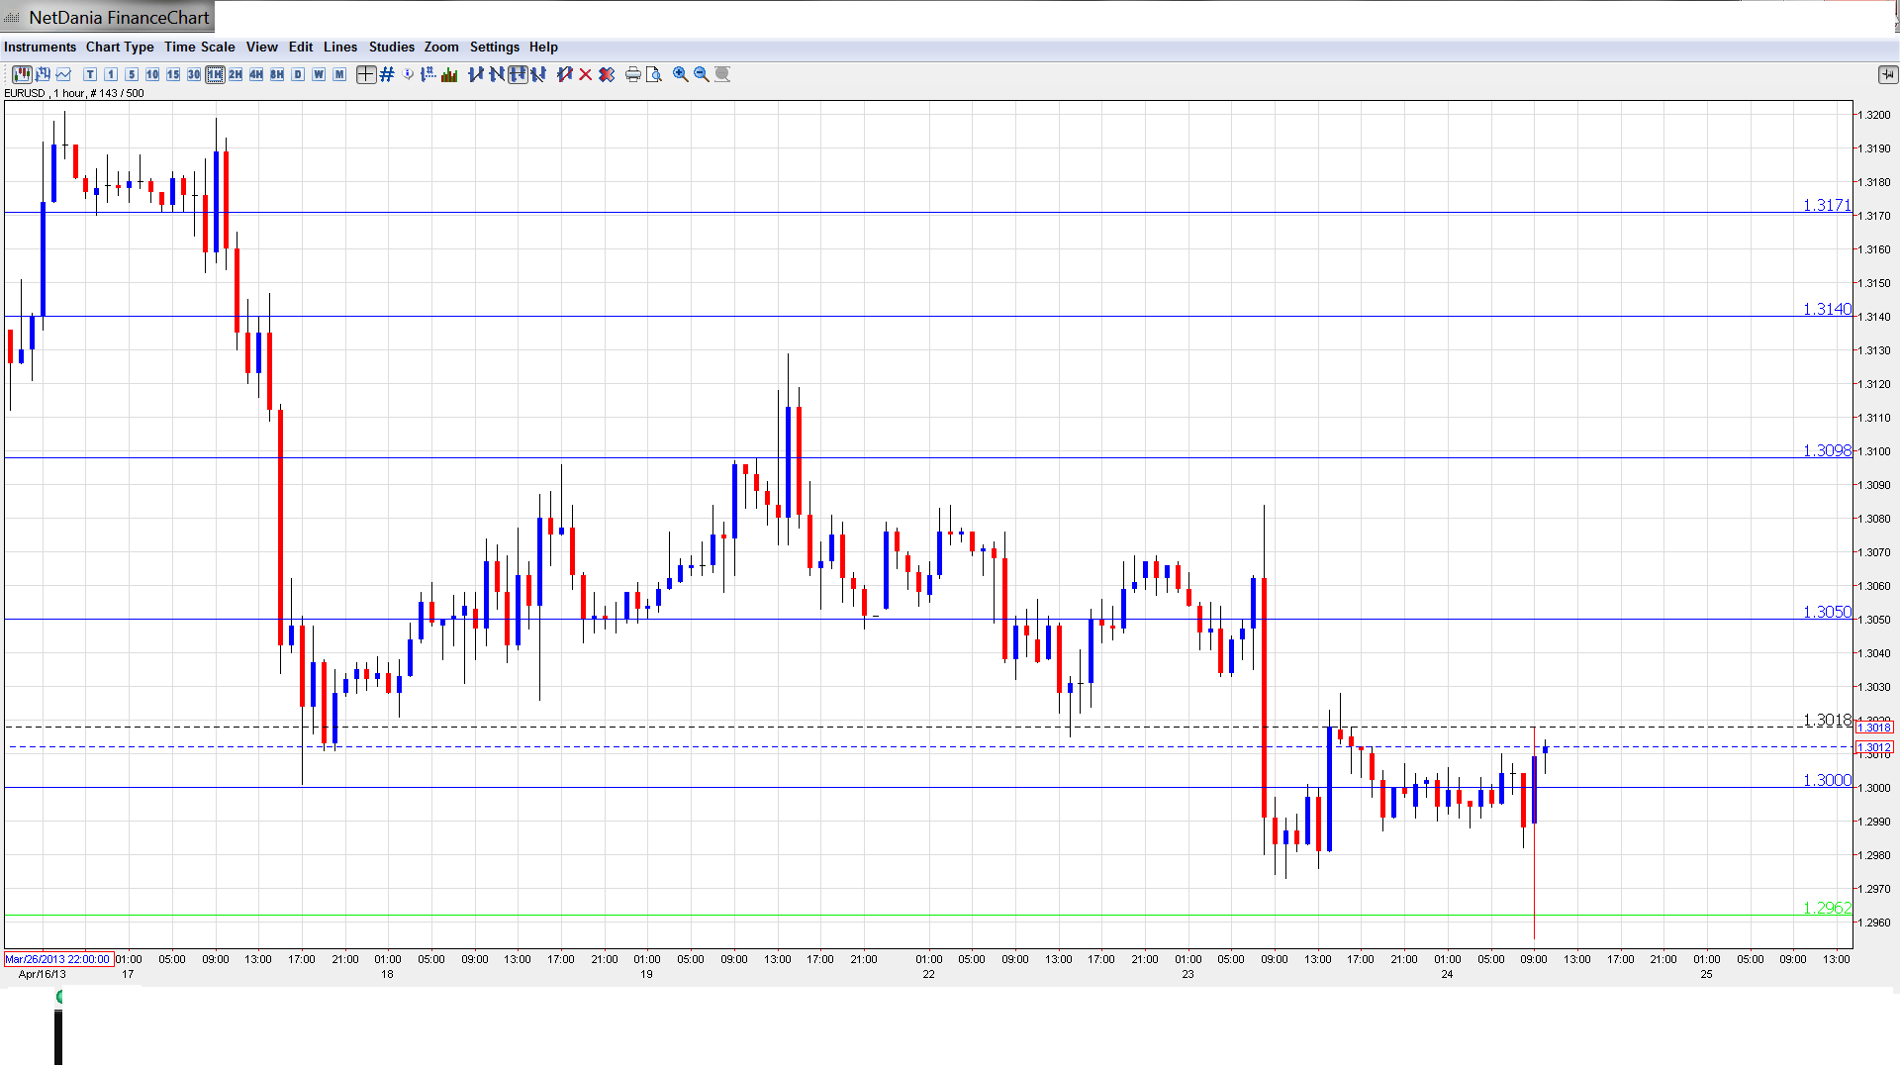This screenshot has height=1069, width=1900.
Task: Open the volume bars study icon
Action: (450, 74)
